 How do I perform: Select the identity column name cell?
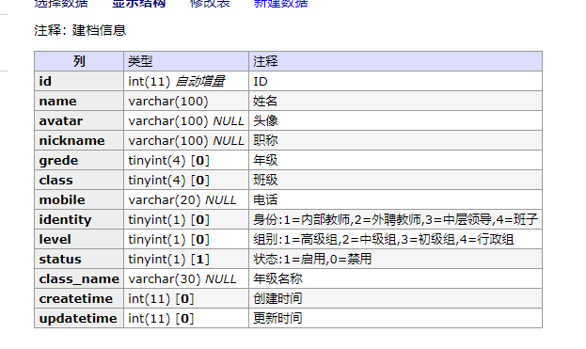tap(79, 220)
